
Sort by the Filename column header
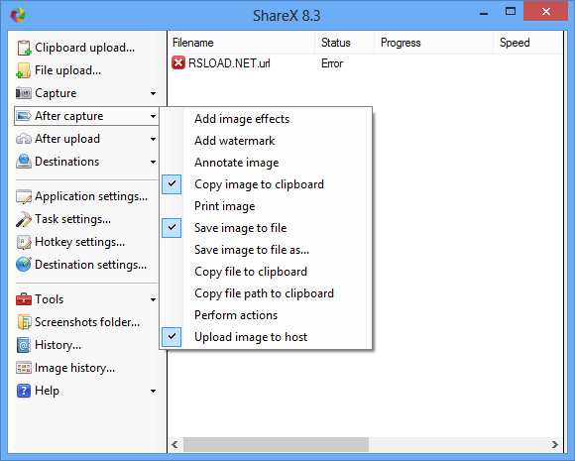[x=242, y=43]
